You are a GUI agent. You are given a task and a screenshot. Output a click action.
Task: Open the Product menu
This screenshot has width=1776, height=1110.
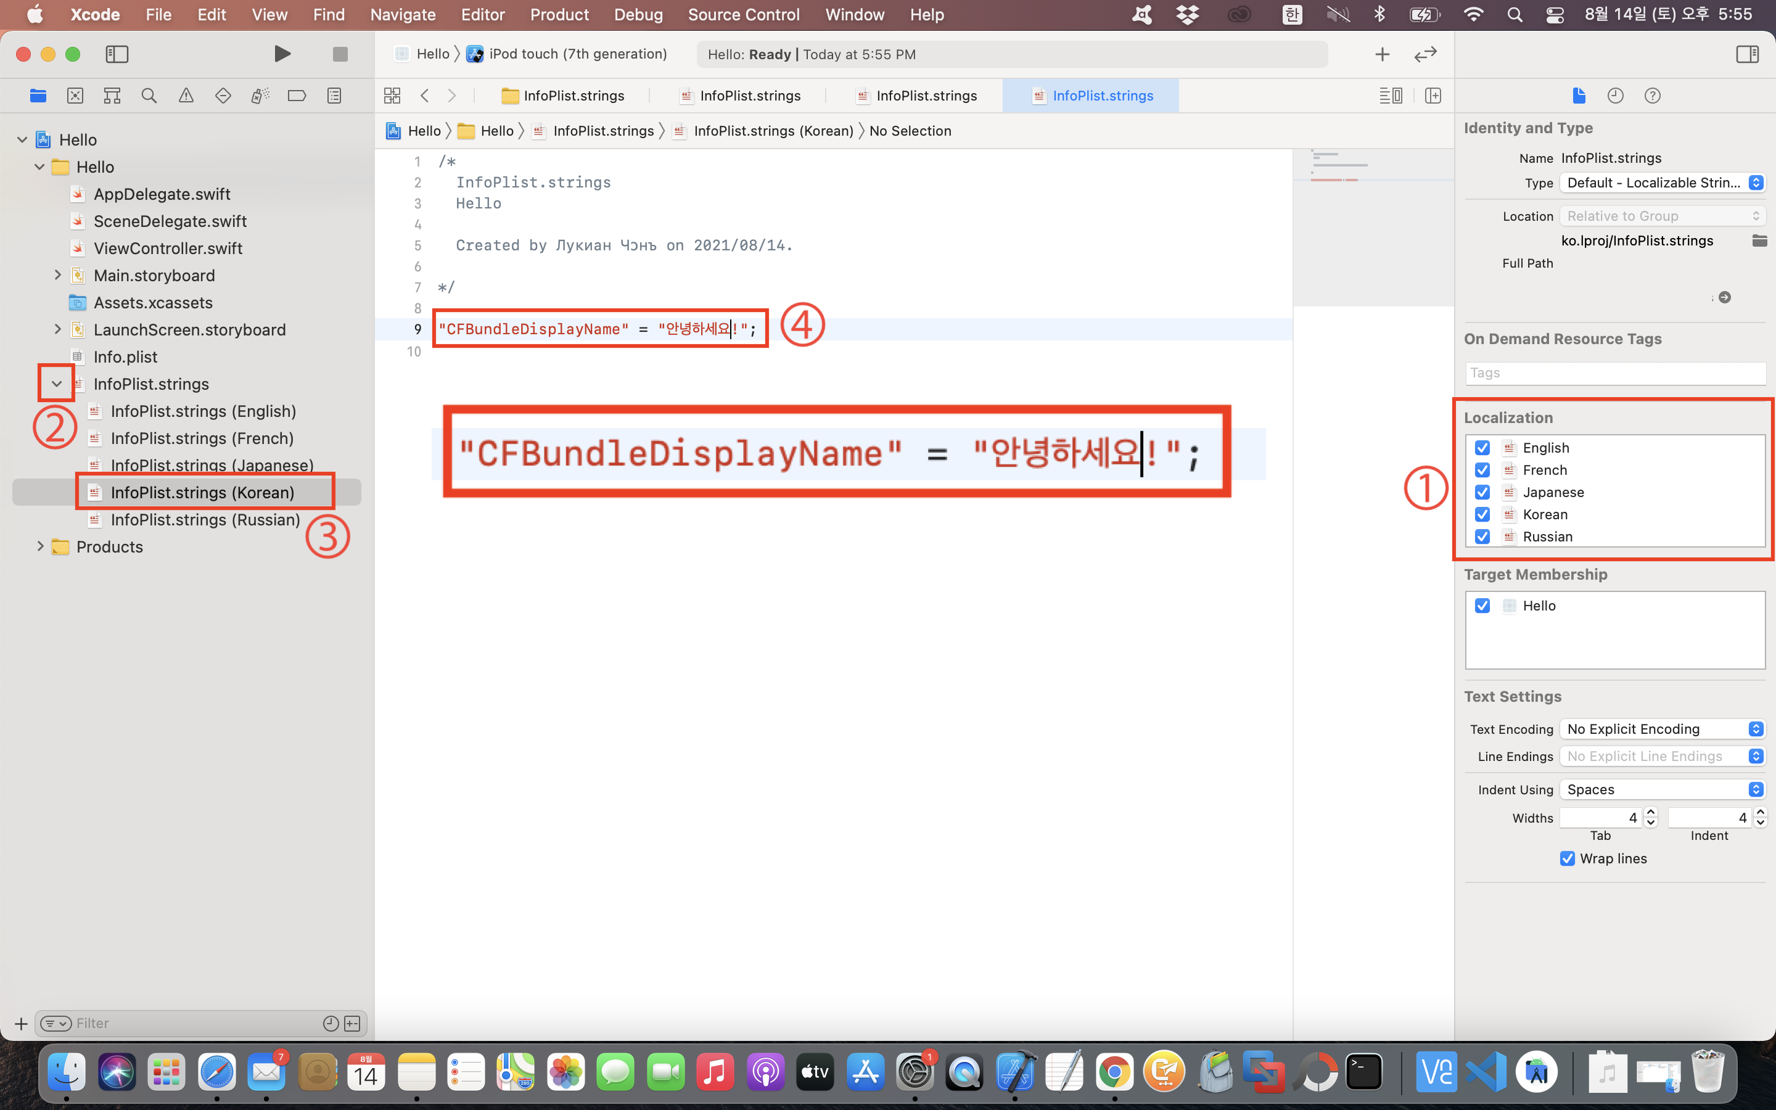(559, 15)
